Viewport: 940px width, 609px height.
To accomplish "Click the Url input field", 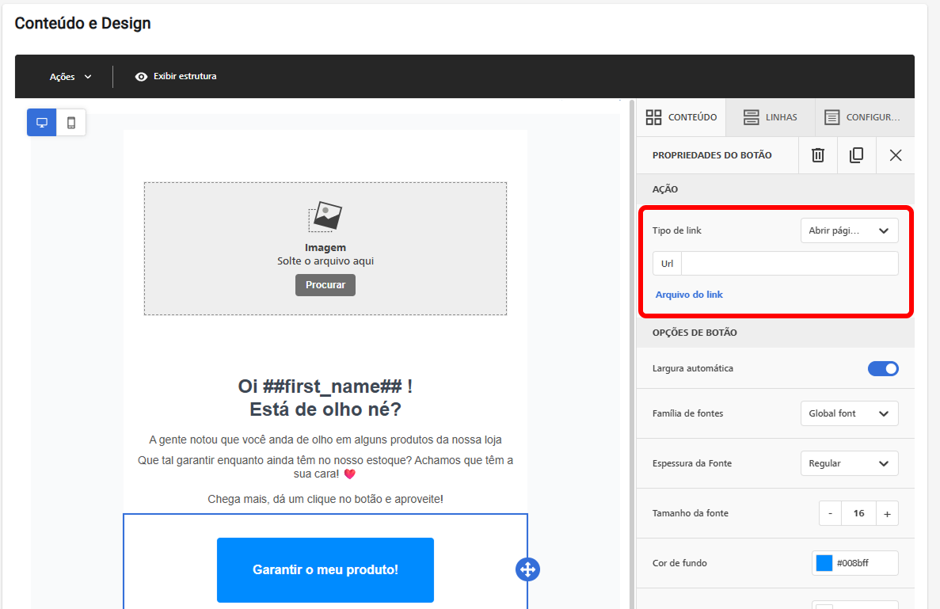I will pyautogui.click(x=790, y=264).
